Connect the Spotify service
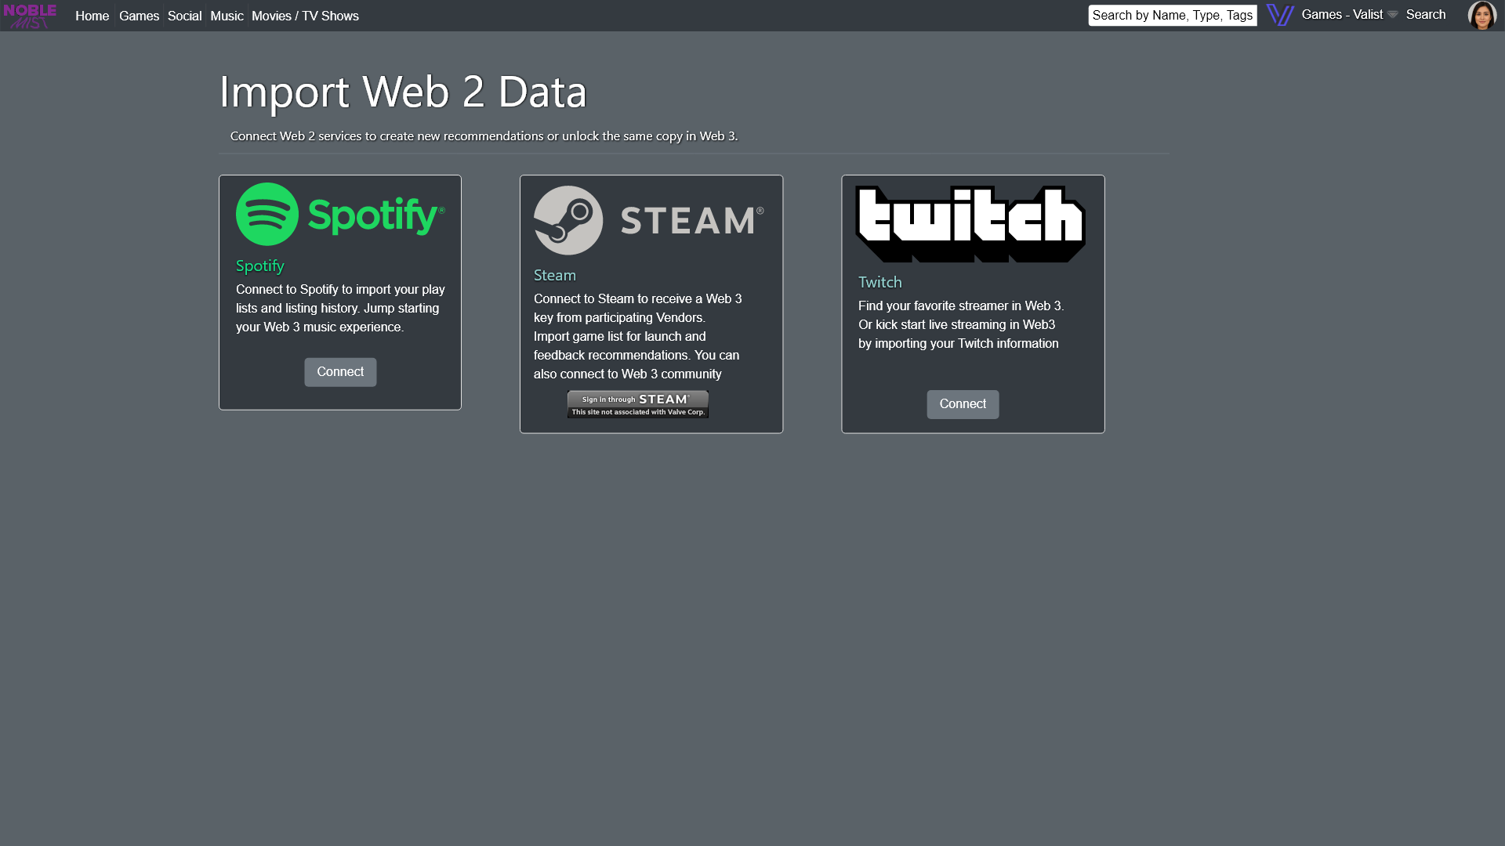This screenshot has height=846, width=1505. (340, 372)
